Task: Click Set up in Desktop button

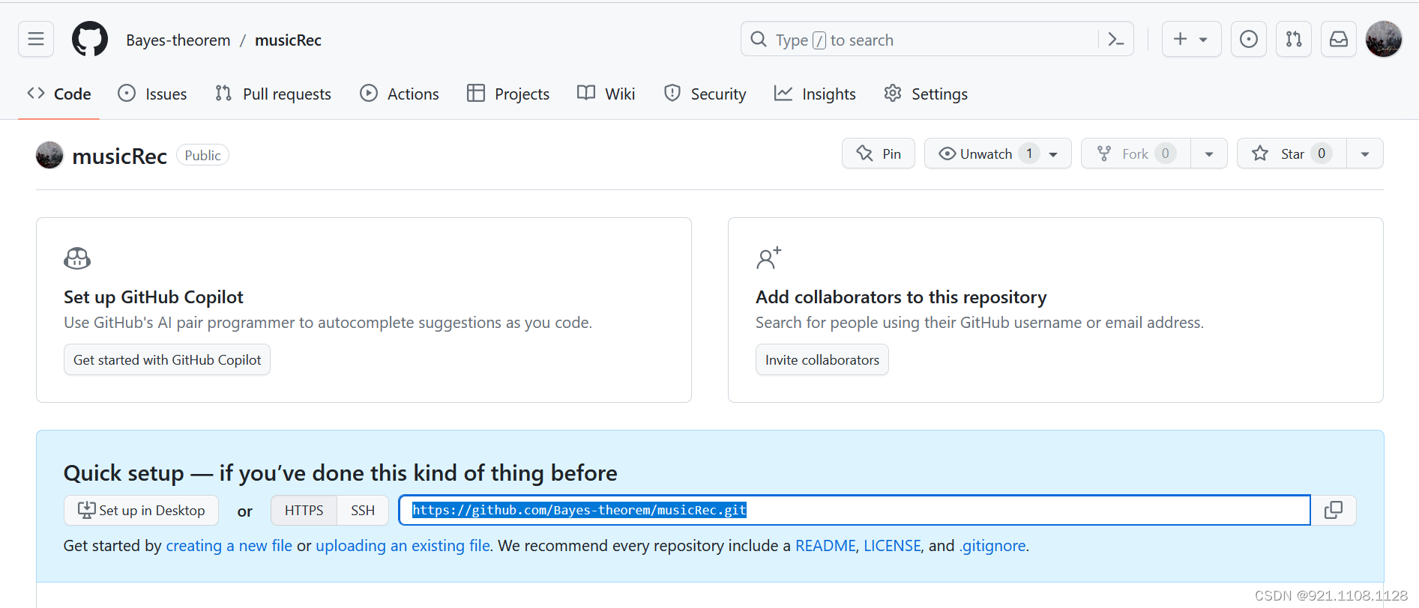Action: pyautogui.click(x=141, y=510)
